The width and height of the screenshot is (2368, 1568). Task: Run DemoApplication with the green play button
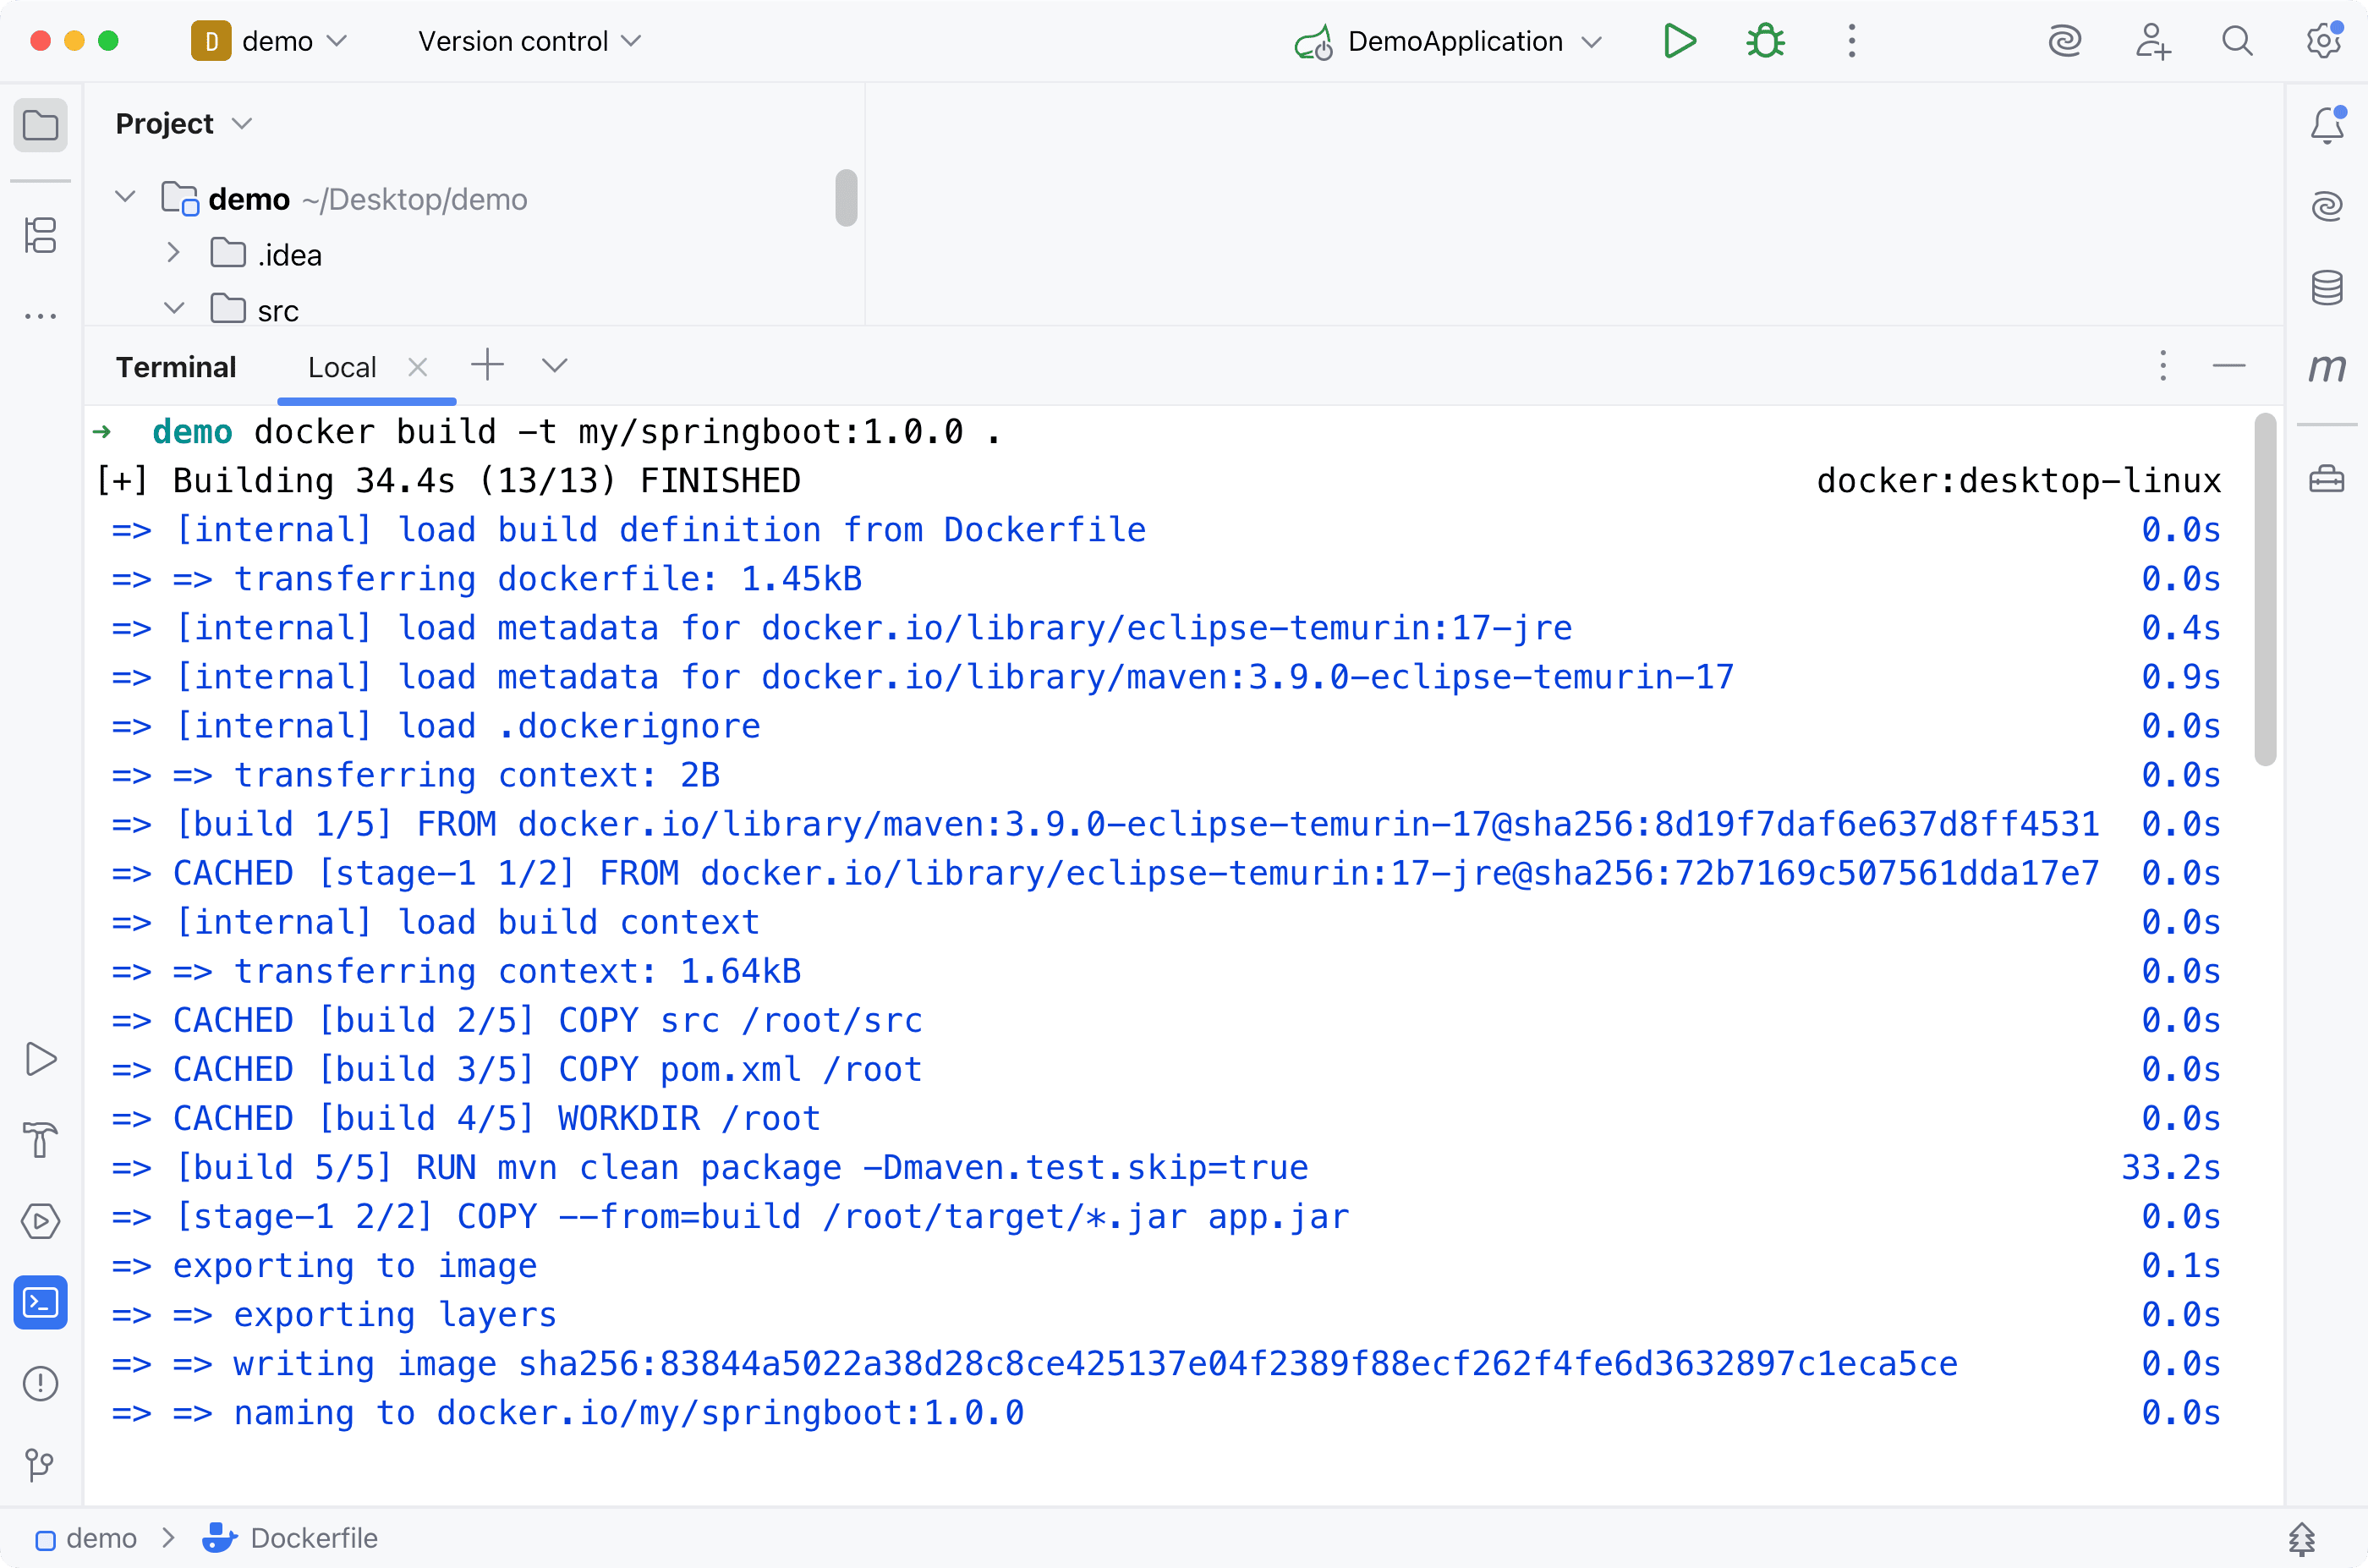1679,41
